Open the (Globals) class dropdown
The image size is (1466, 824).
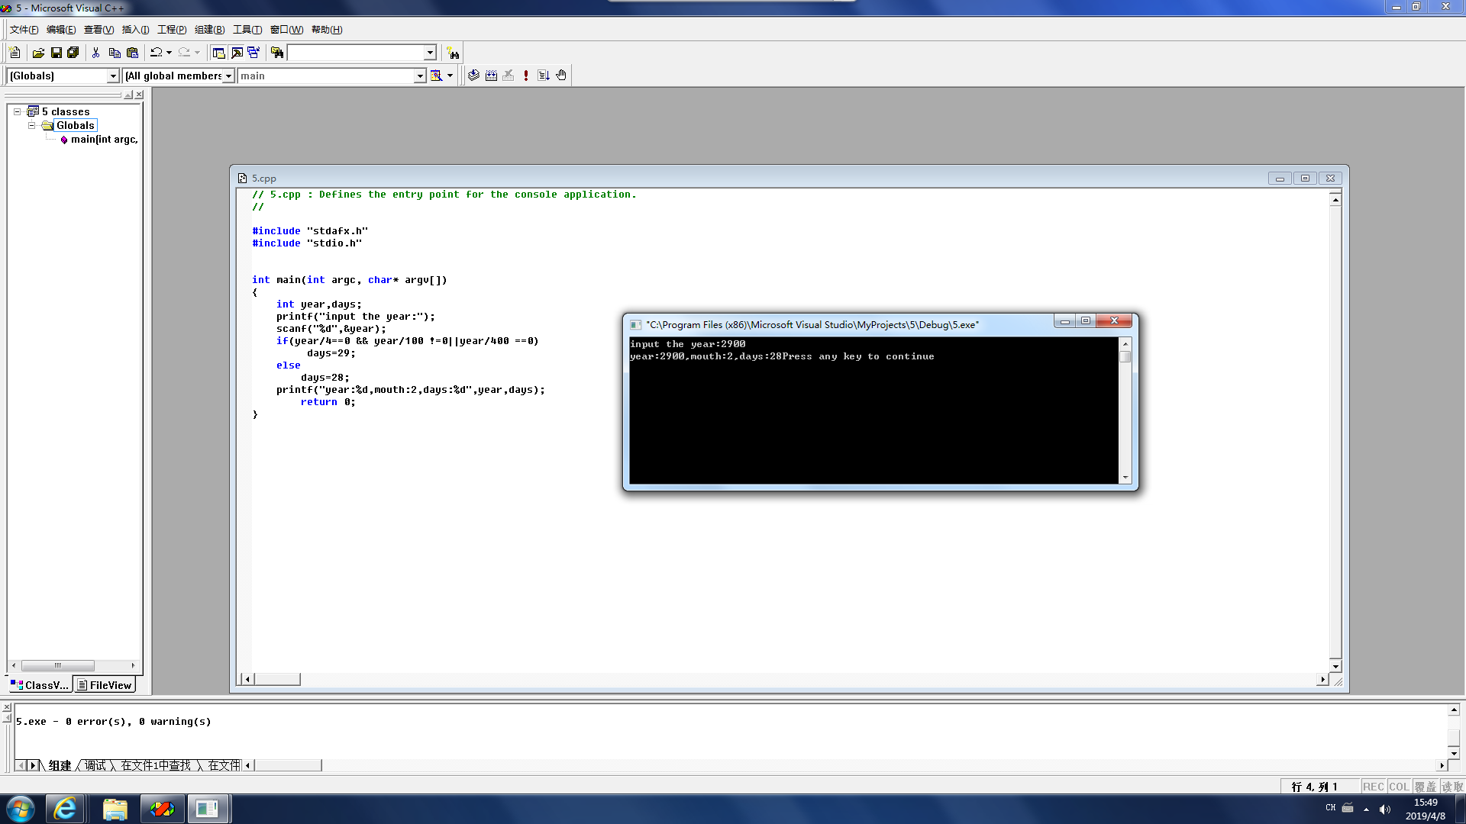(x=113, y=76)
